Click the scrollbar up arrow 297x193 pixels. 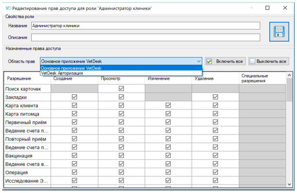289,75
